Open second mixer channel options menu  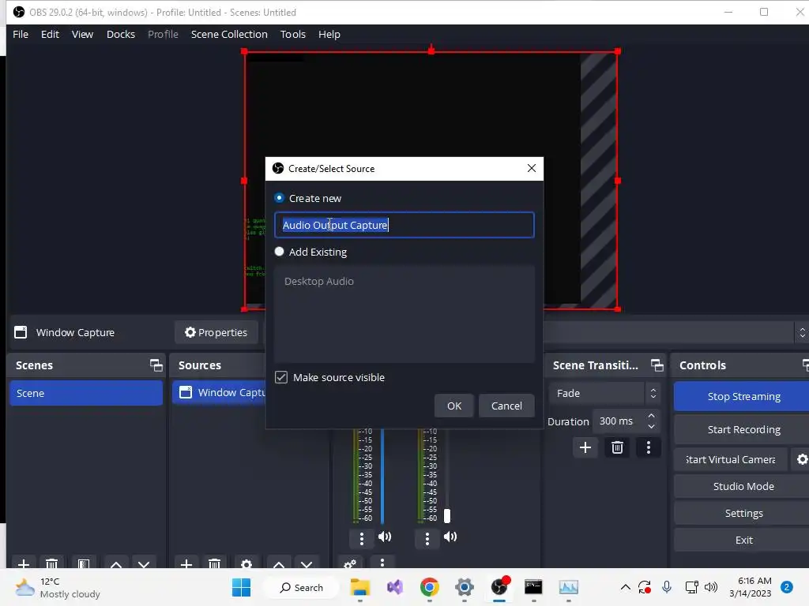[427, 538]
